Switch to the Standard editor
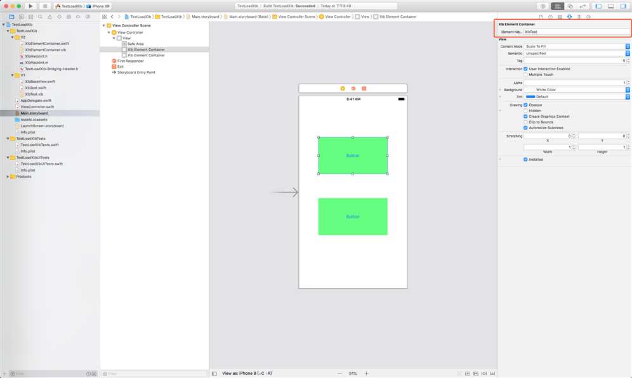Viewport: 632px width, 378px height. [x=557, y=6]
